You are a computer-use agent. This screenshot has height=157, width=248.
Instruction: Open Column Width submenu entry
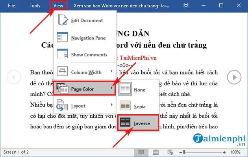[x=85, y=71]
